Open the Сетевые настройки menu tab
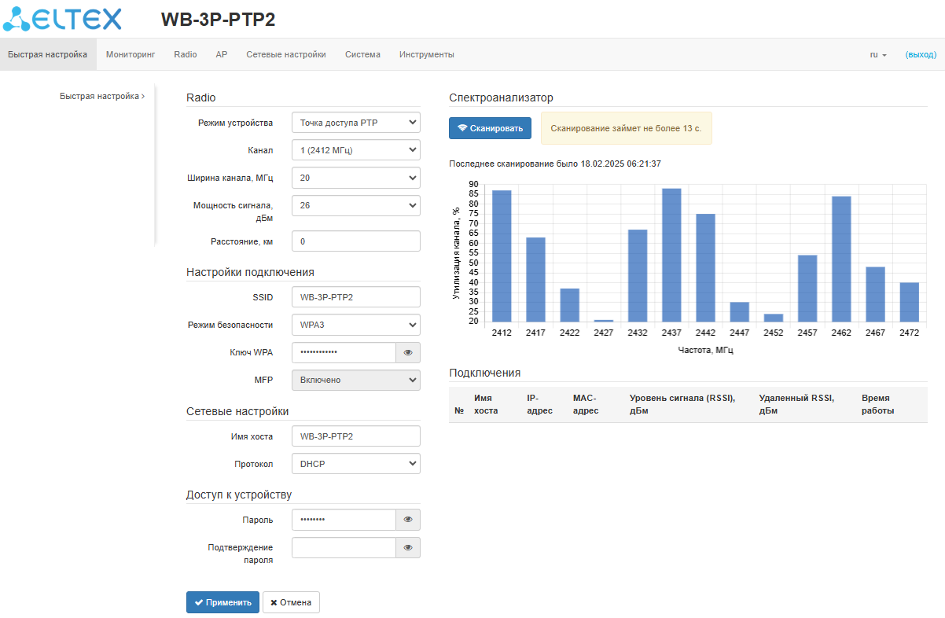Viewport: 945px width, 618px height. tap(286, 55)
